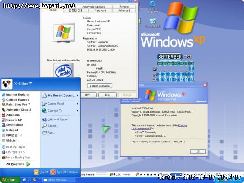Click the stop control on the player toolbar

coord(151,175)
